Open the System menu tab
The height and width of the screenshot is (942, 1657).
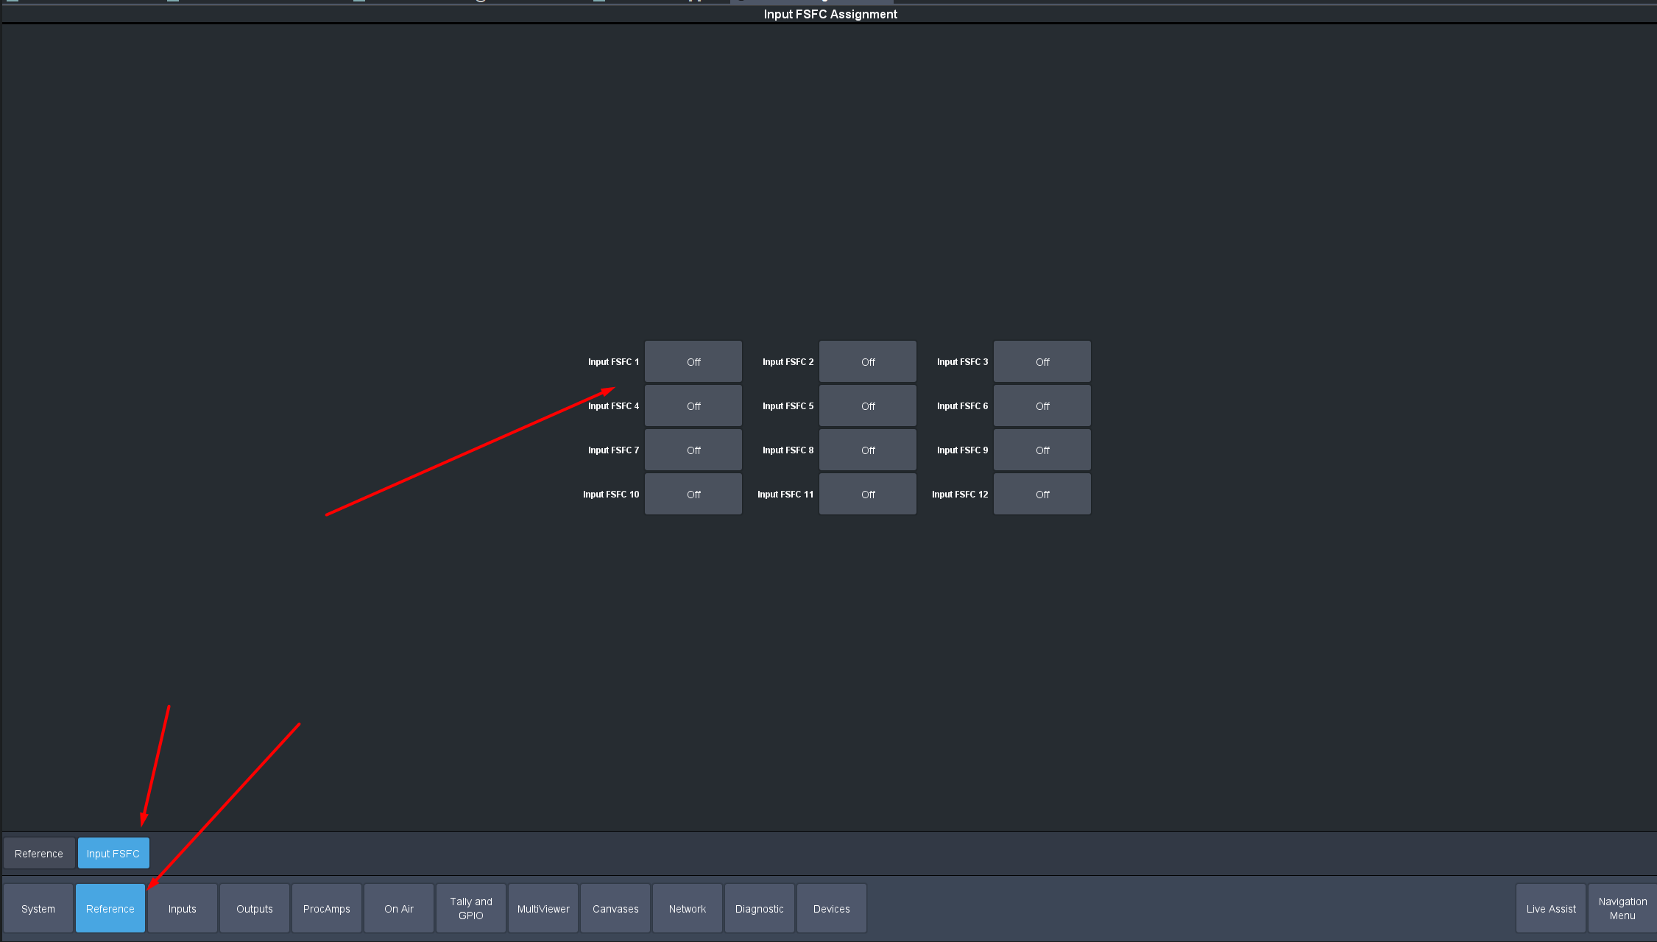point(38,908)
